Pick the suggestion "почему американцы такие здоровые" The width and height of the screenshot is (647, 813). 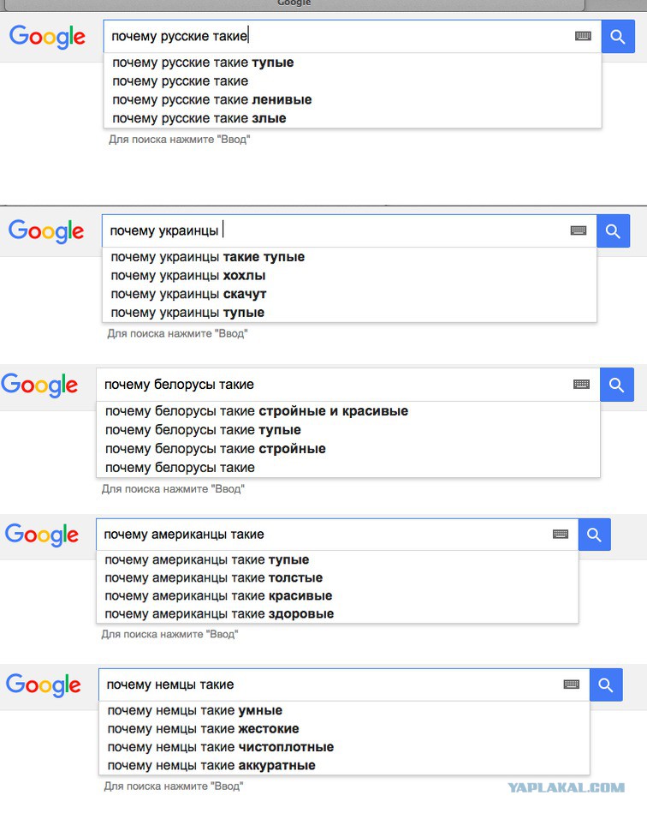point(218,613)
